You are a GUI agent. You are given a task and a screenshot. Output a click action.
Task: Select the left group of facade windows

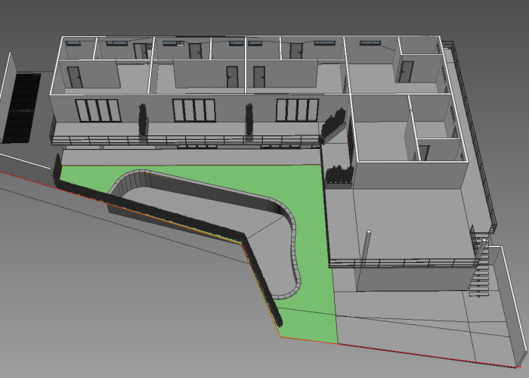tap(98, 110)
